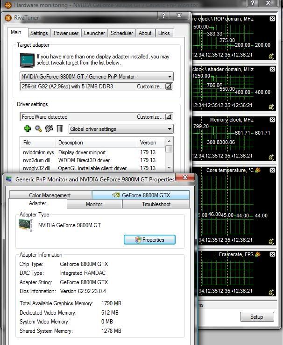Image resolution: width=283 pixels, height=345 pixels.
Task: Close the Core temperature graph
Action: point(272,170)
